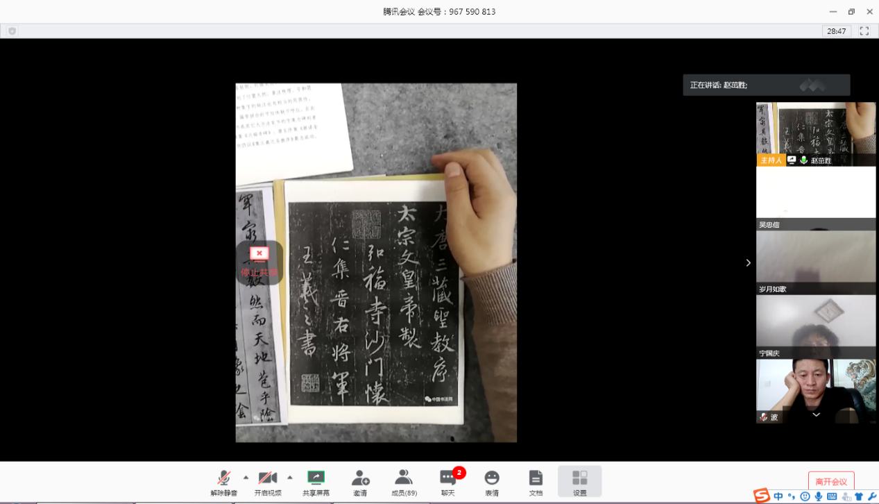
Task: Open the 设置 settings panel
Action: click(579, 482)
